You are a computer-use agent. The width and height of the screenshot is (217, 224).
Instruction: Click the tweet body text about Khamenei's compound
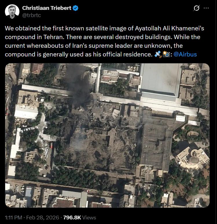[x=104, y=41]
